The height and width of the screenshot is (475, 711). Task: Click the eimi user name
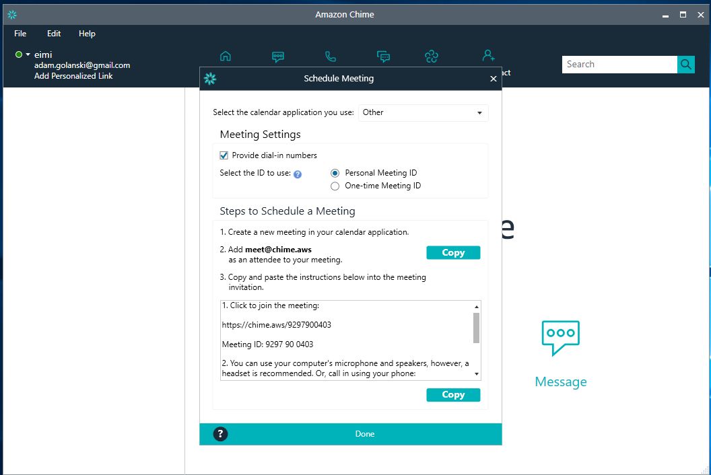[x=43, y=55]
